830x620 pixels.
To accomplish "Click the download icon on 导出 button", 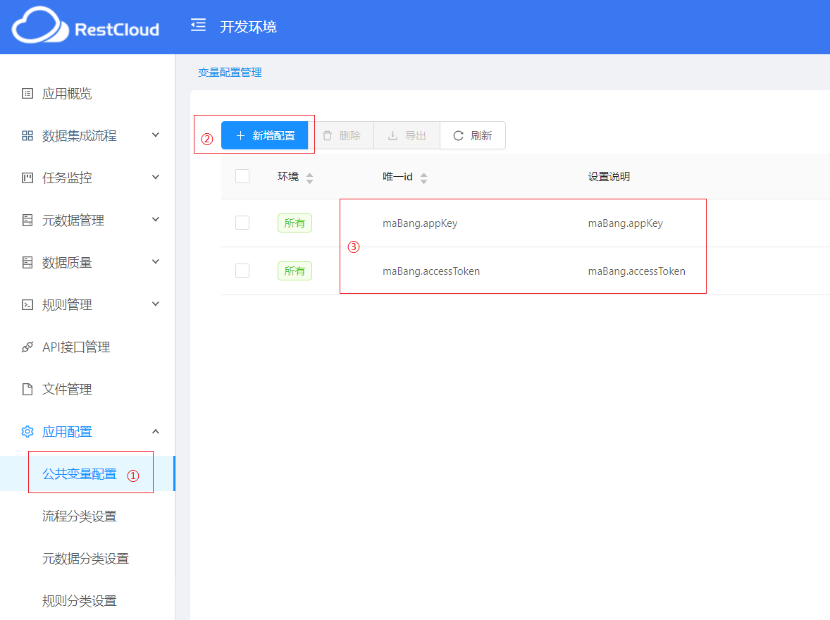I will 392,136.
